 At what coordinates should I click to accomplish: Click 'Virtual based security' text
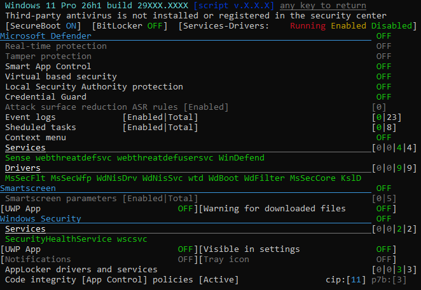pos(61,77)
